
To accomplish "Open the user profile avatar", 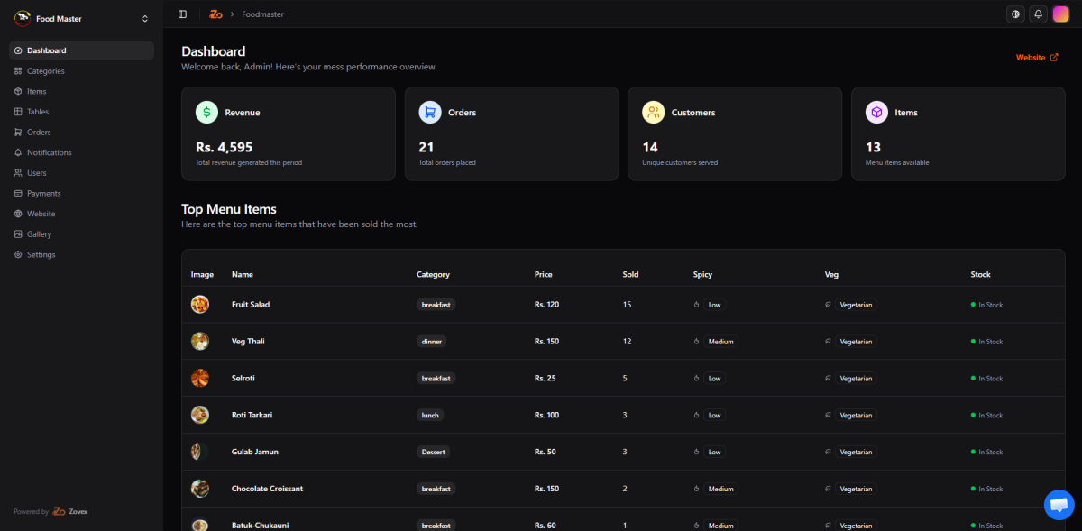I will 1060,14.
